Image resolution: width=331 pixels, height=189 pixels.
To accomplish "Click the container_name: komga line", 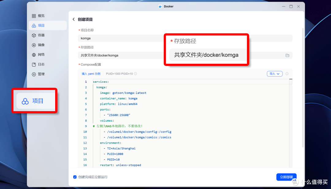I will tap(119, 98).
